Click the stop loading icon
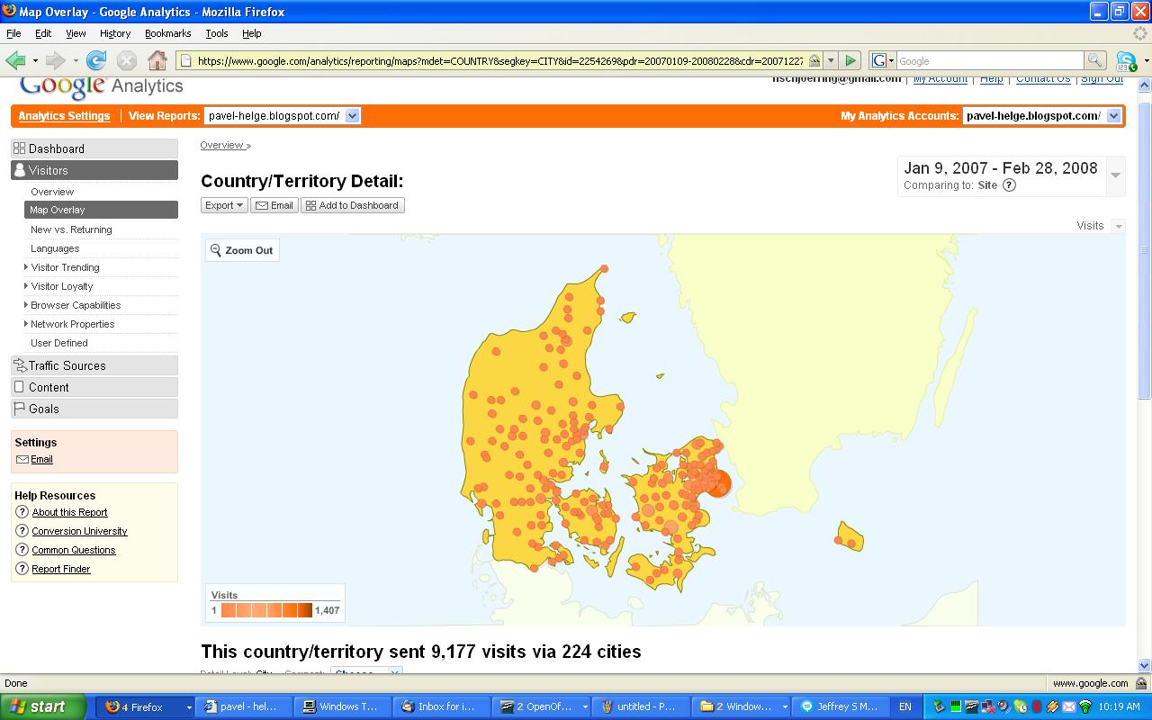The height and width of the screenshot is (720, 1152). click(127, 60)
